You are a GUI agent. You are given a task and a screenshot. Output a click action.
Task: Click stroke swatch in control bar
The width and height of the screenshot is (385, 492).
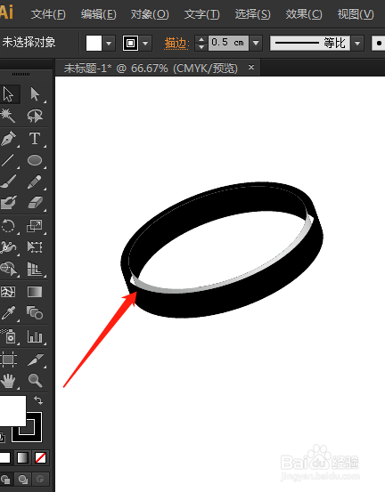[130, 43]
